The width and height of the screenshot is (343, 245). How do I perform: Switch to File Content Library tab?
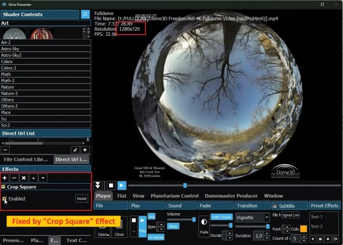click(x=26, y=159)
